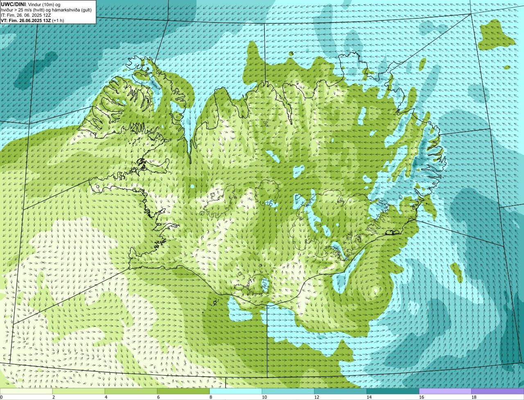The image size is (524, 400).
Task: Click the 16–18 m/s lavender legend swatch
Action: tap(445, 391)
